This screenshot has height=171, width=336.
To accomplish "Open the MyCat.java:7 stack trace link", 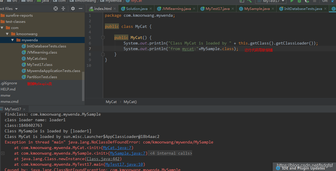I will tap(117, 148).
